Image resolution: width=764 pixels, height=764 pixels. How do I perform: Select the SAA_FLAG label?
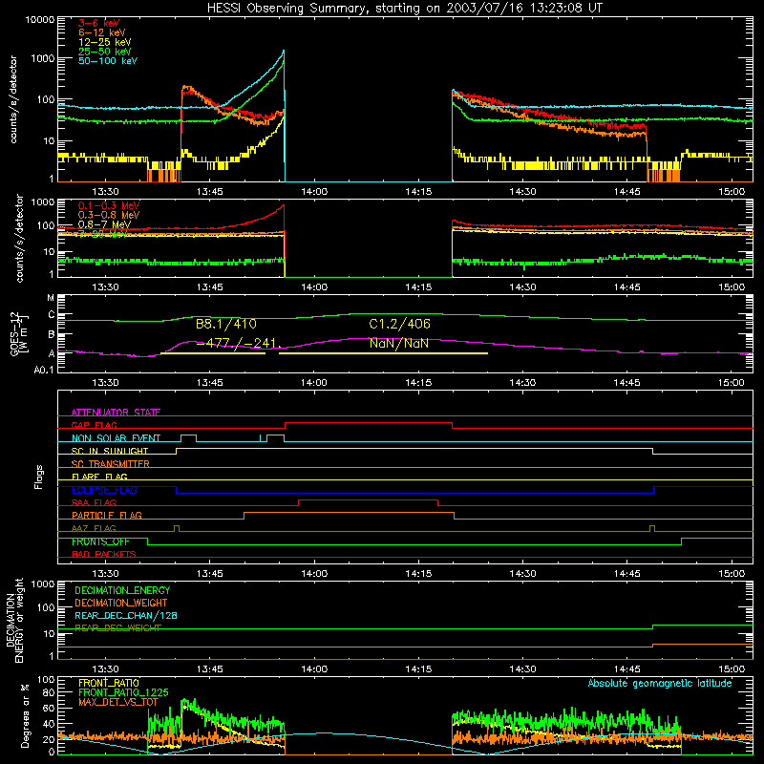click(94, 502)
